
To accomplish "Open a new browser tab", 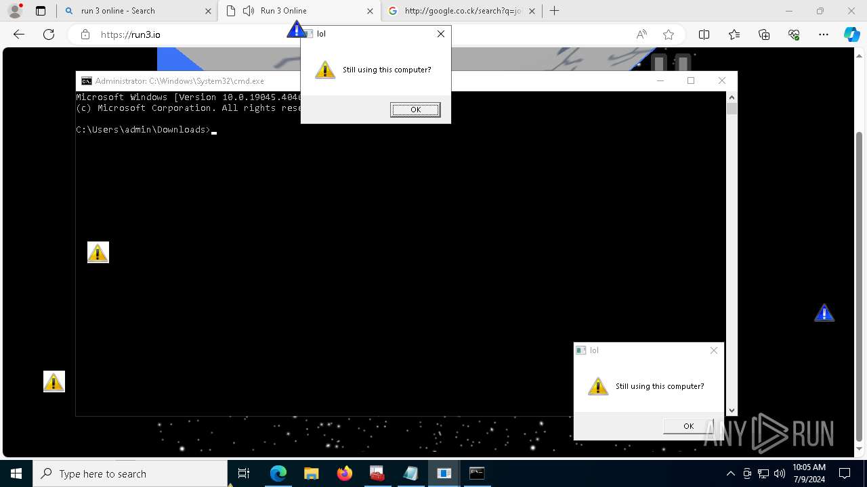I will [555, 11].
